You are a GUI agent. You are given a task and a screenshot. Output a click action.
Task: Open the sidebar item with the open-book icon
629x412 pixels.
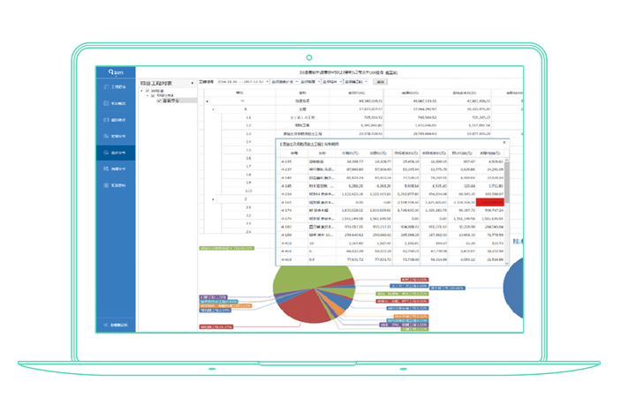tap(116, 120)
